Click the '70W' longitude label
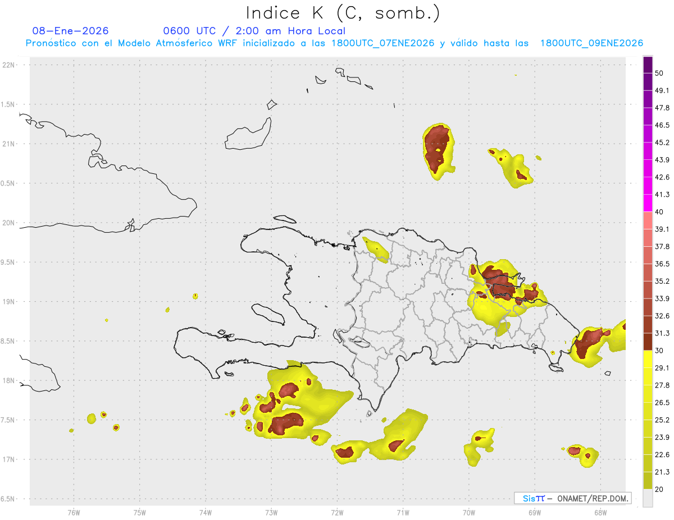 [x=468, y=513]
